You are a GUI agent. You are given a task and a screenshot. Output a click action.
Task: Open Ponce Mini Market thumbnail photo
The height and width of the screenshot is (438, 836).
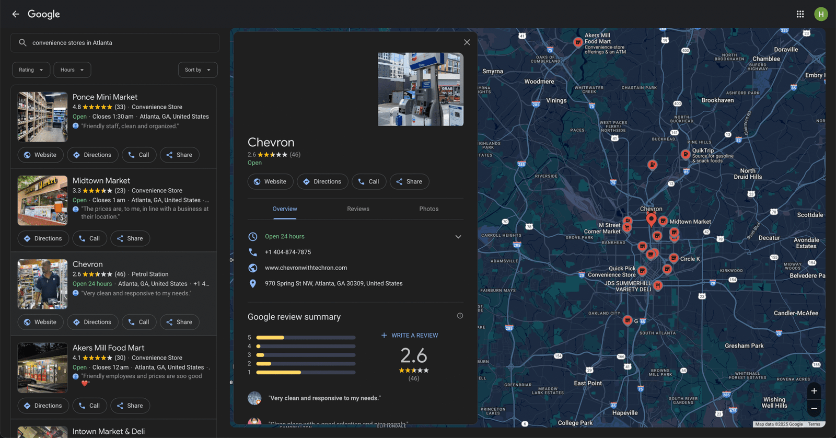point(42,117)
